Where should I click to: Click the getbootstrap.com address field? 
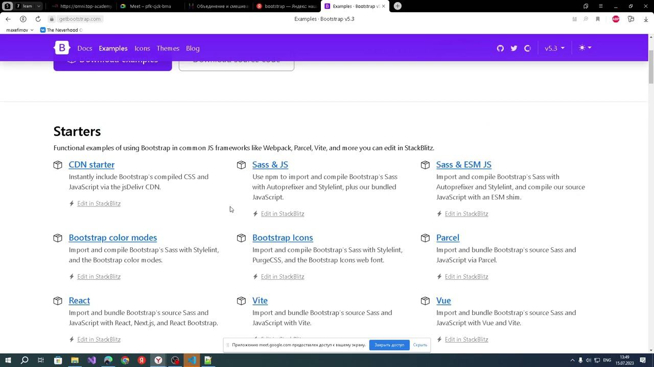(80, 19)
